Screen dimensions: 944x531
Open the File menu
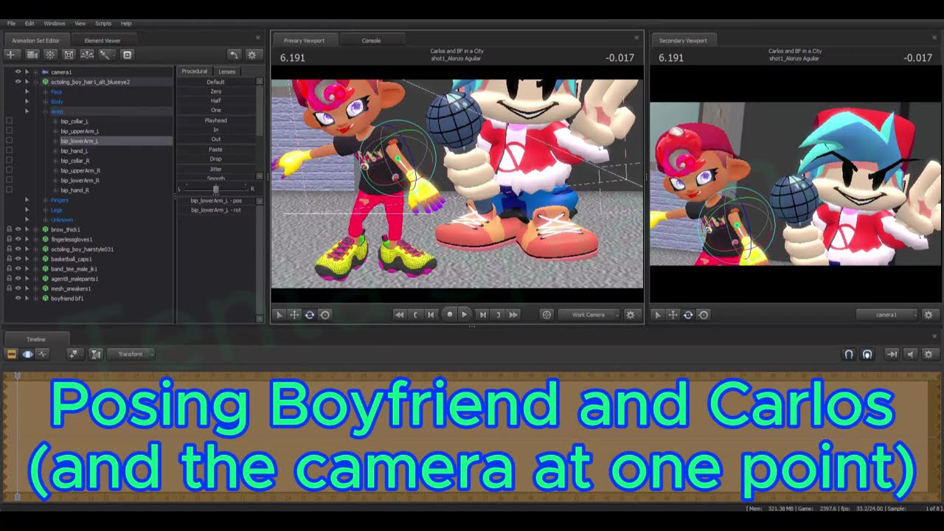tap(11, 24)
